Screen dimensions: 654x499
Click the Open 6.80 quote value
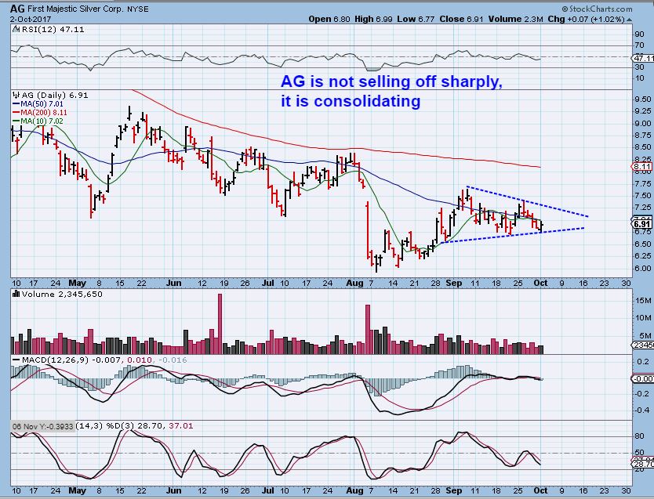(329, 19)
